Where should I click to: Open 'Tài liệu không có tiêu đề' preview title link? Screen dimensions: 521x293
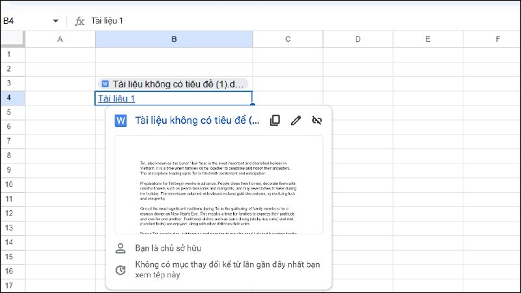197,120
